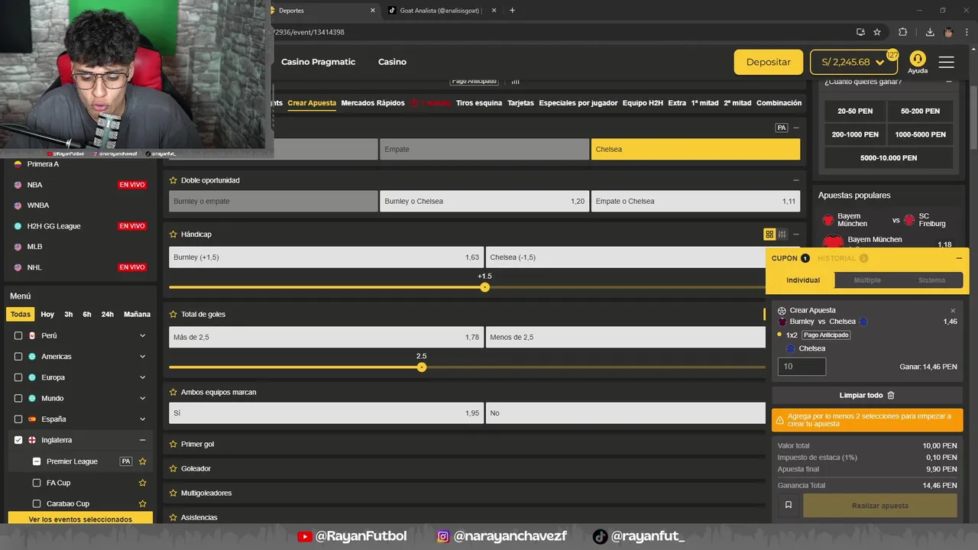
Task: Switch to the Mercados Rápidos tab
Action: click(x=373, y=103)
